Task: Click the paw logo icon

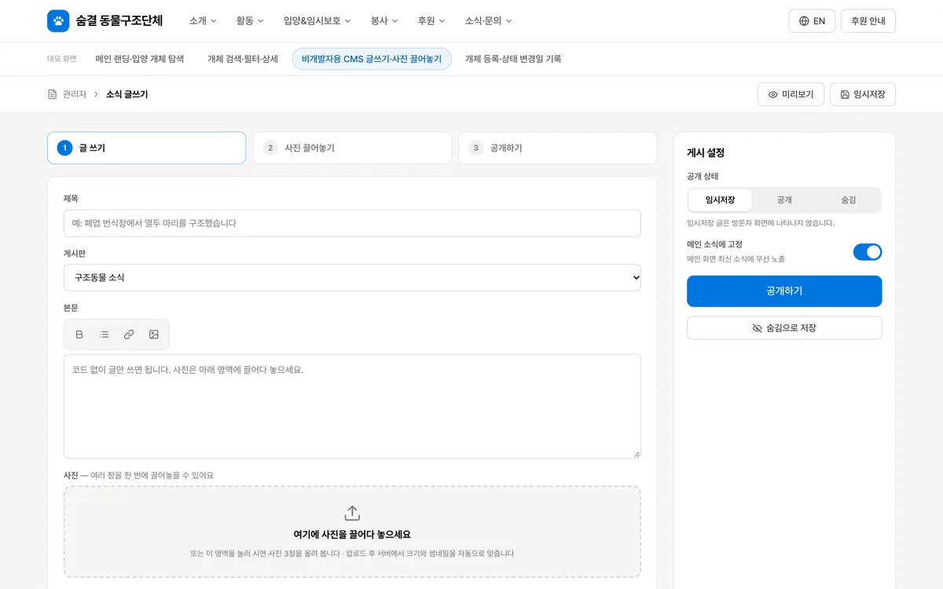Action: pyautogui.click(x=58, y=21)
